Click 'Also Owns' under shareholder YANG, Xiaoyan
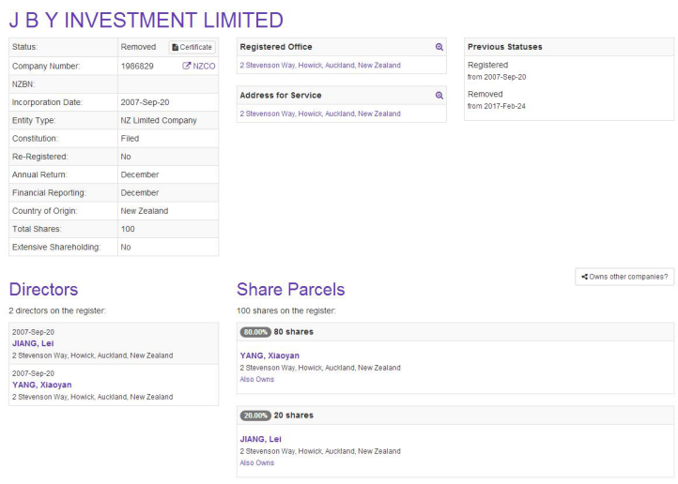 click(257, 380)
